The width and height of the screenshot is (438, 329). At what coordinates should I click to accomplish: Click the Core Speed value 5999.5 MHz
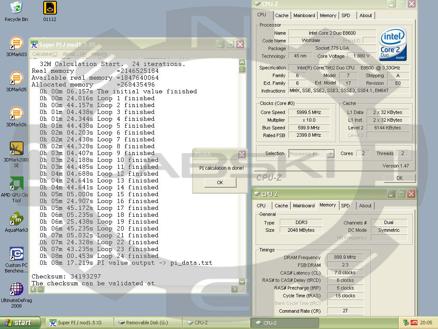click(309, 112)
